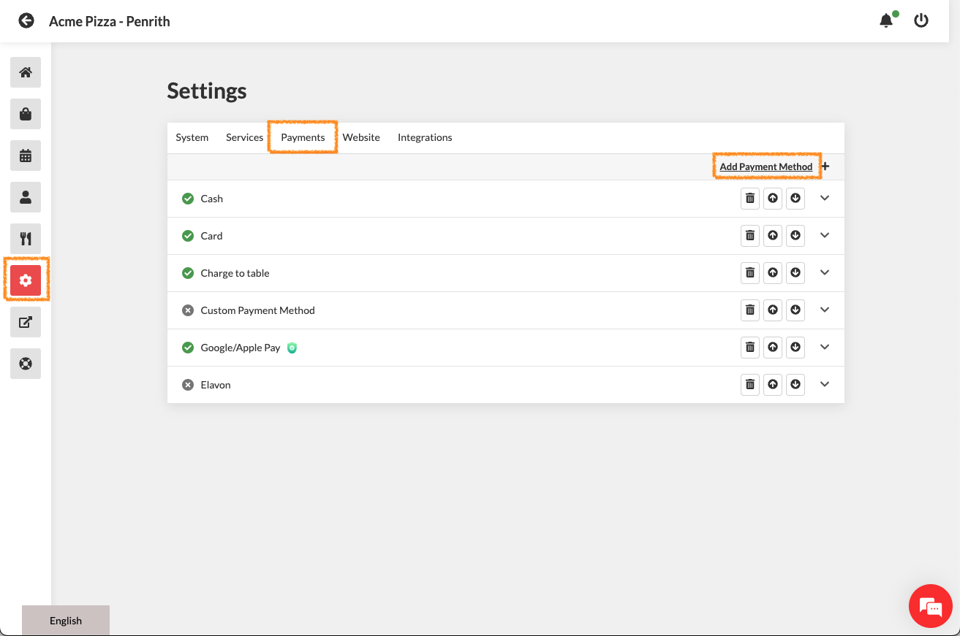Open the English language selector
The image size is (960, 636).
point(66,621)
